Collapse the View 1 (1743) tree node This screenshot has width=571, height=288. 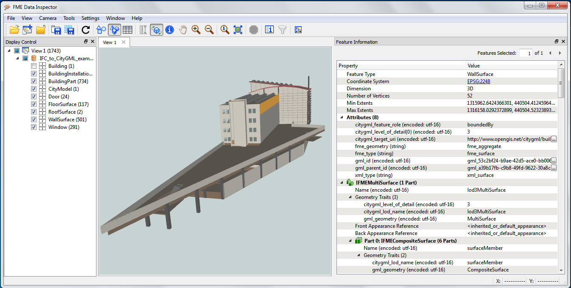pyautogui.click(x=9, y=51)
